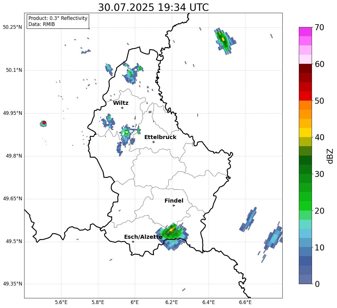Click the colorbar tick value 10
The image size is (337, 308).
319,248
